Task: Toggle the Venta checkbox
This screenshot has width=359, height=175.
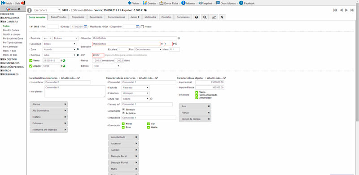Action: (31, 61)
